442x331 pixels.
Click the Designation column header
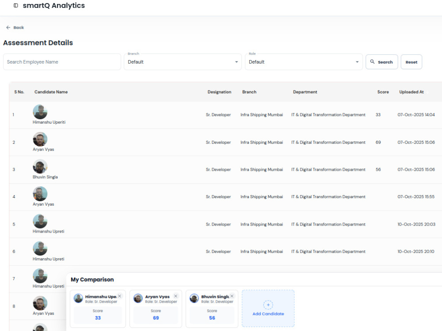pos(219,92)
